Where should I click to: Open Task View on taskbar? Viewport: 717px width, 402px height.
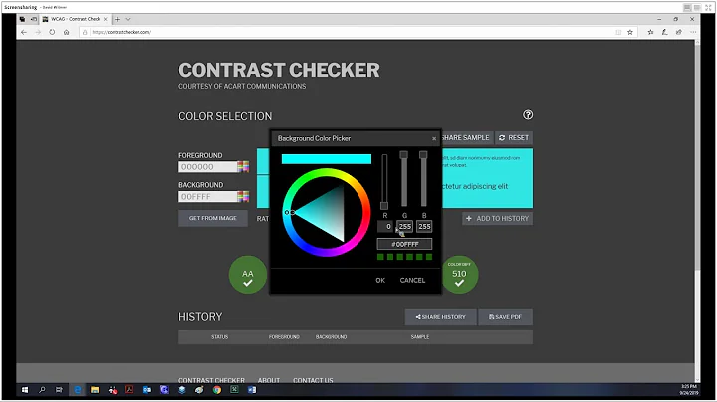[x=59, y=390]
